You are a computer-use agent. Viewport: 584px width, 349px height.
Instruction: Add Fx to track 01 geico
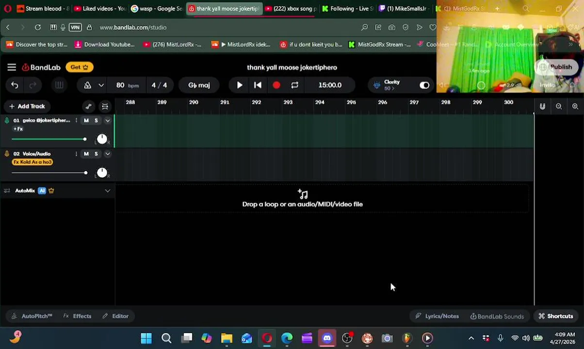[x=18, y=129]
